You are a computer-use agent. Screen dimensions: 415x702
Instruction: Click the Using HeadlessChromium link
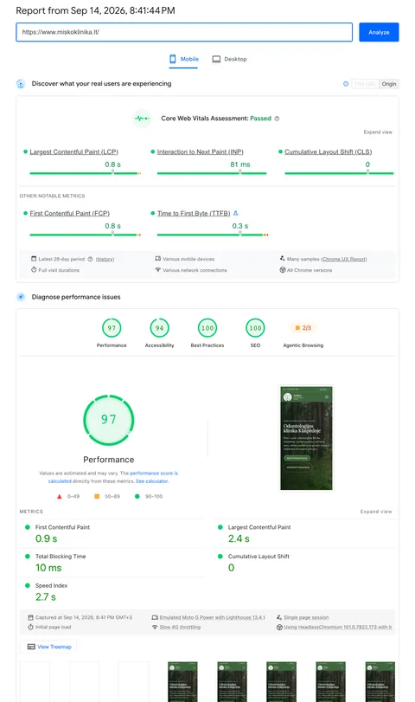coord(338,628)
